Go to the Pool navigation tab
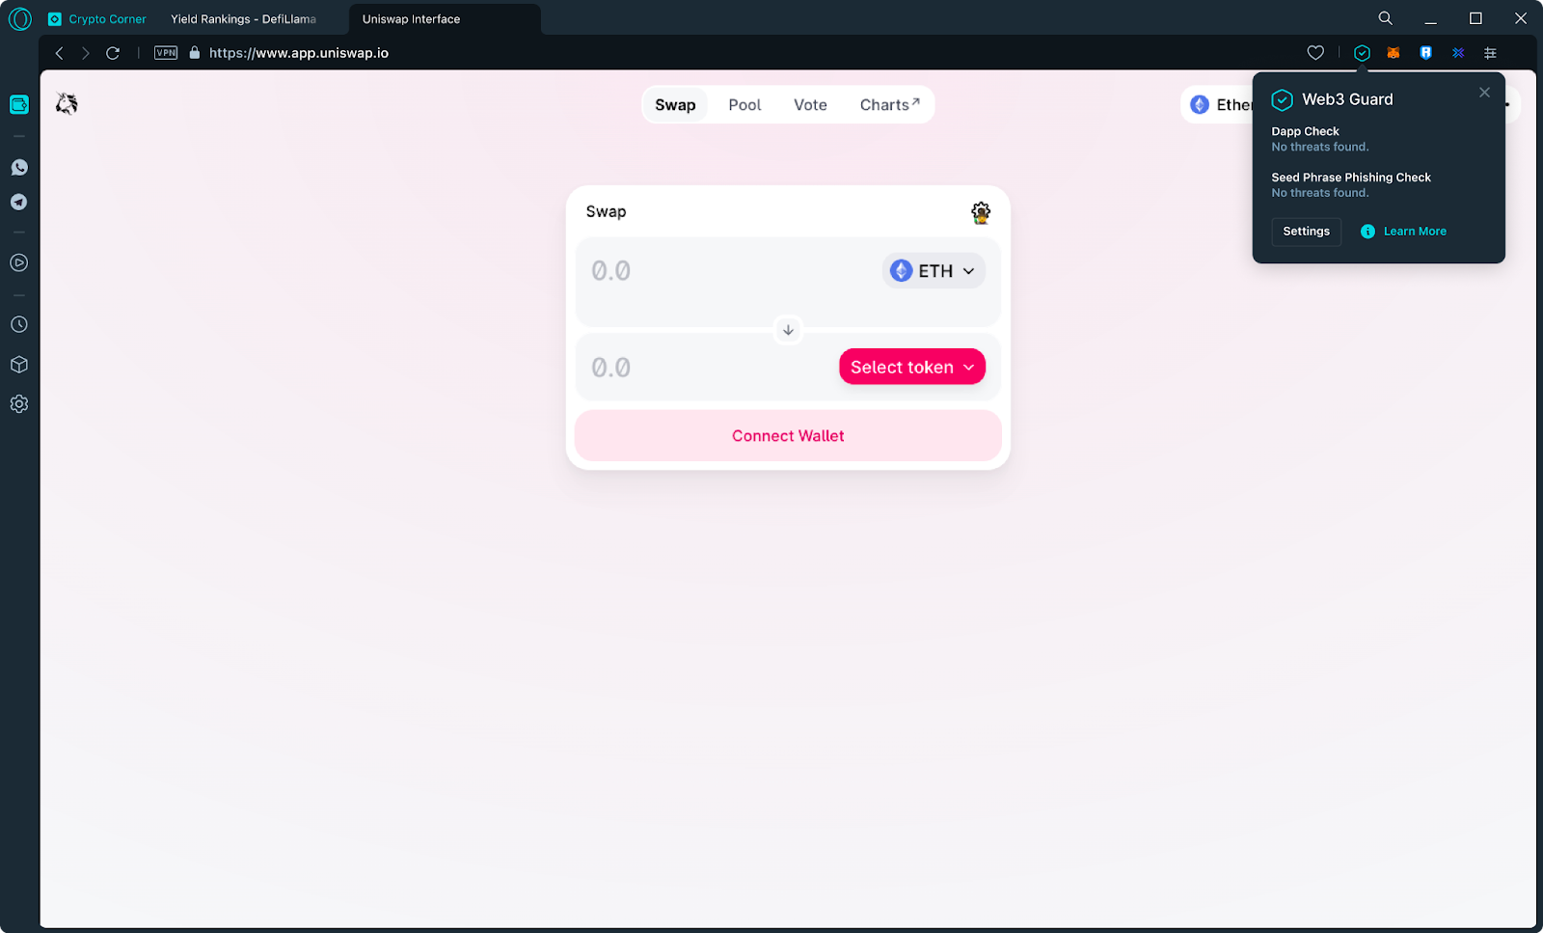 [x=744, y=105]
